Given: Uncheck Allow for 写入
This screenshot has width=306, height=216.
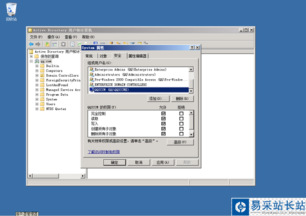Looking at the screenshot, I should 163,123.
